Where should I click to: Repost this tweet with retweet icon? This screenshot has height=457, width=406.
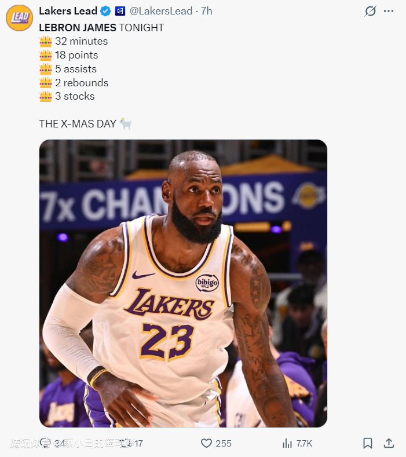coord(126,443)
